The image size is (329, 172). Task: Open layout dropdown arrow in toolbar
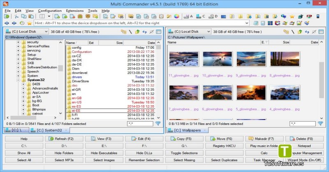49,16
